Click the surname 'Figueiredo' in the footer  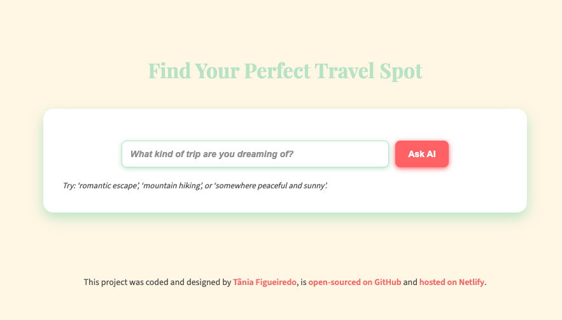[276, 282]
